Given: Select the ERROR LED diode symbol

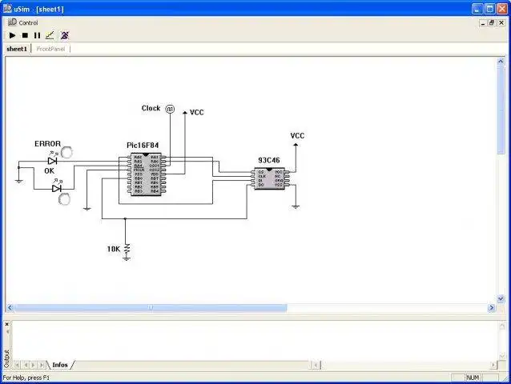Looking at the screenshot, I should [53, 161].
